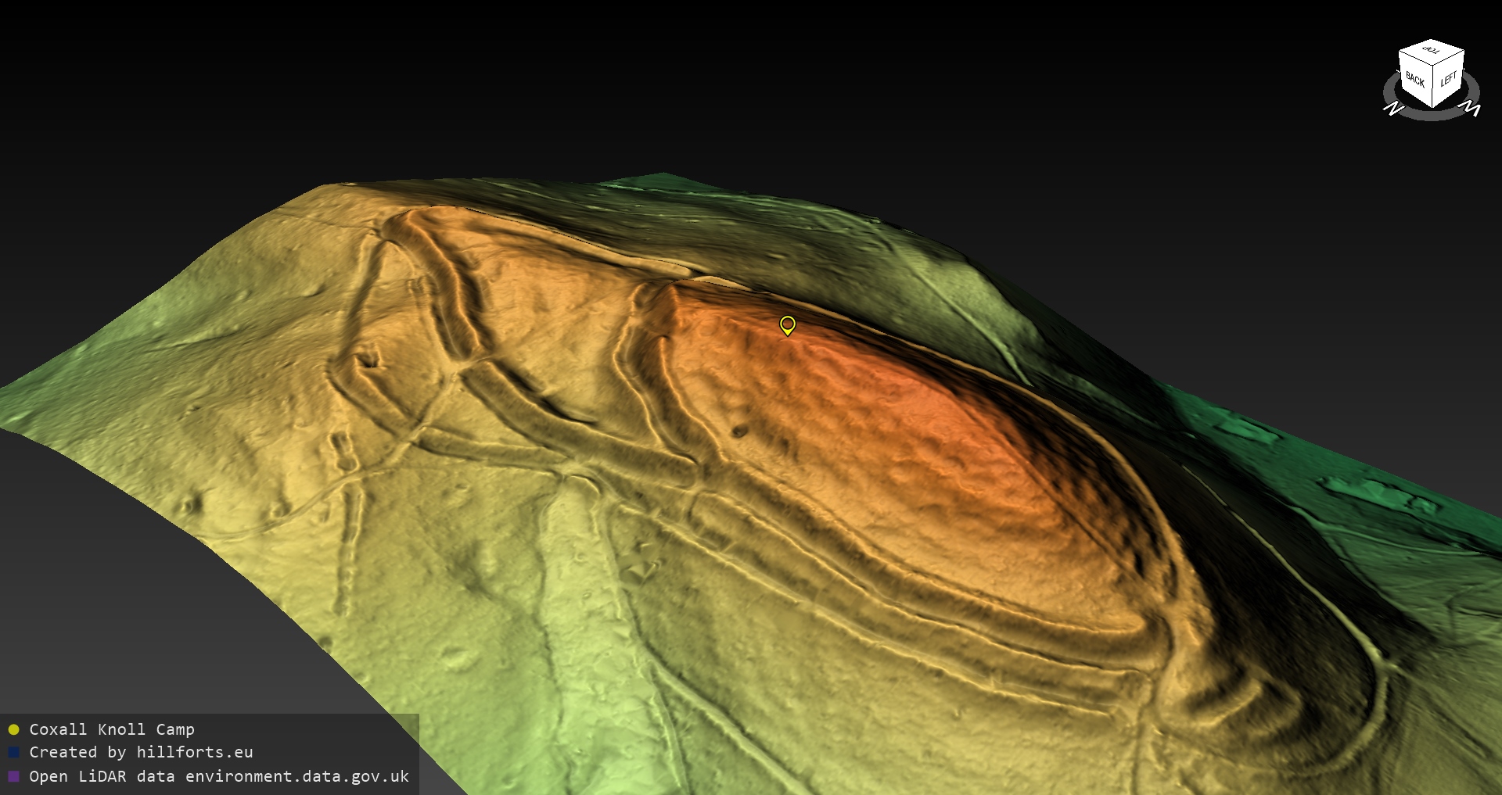Screen dimensions: 1502x795
Task: Click the dark blue legend square
Action: 13,753
